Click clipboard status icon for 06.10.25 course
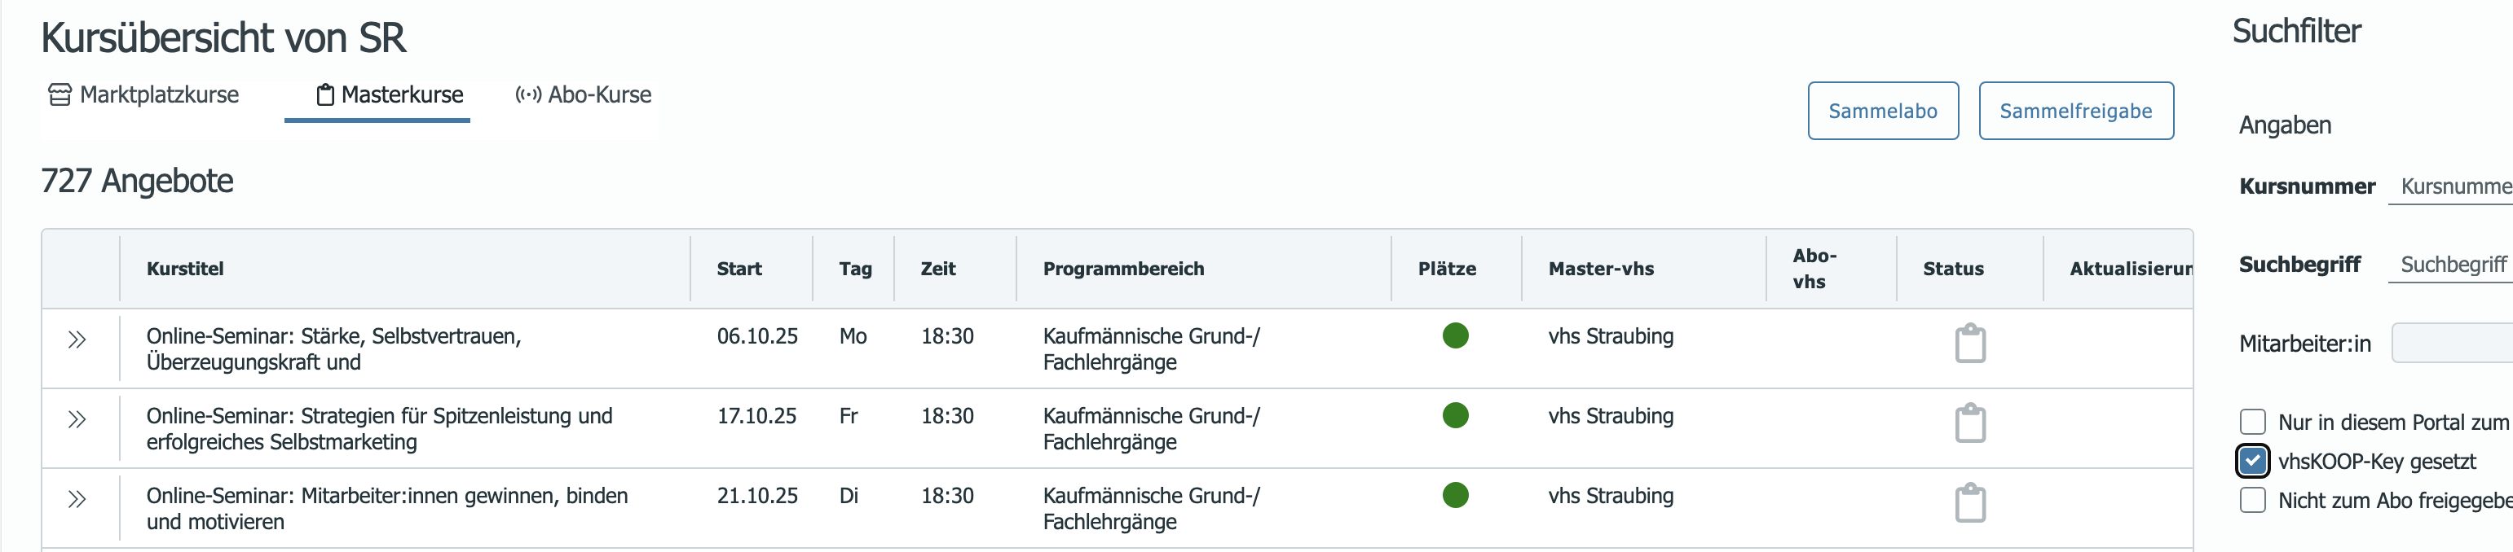Screen dimensions: 2513x552 [1969, 343]
